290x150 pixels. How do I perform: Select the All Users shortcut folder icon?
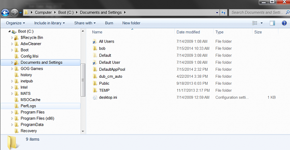(x=95, y=41)
